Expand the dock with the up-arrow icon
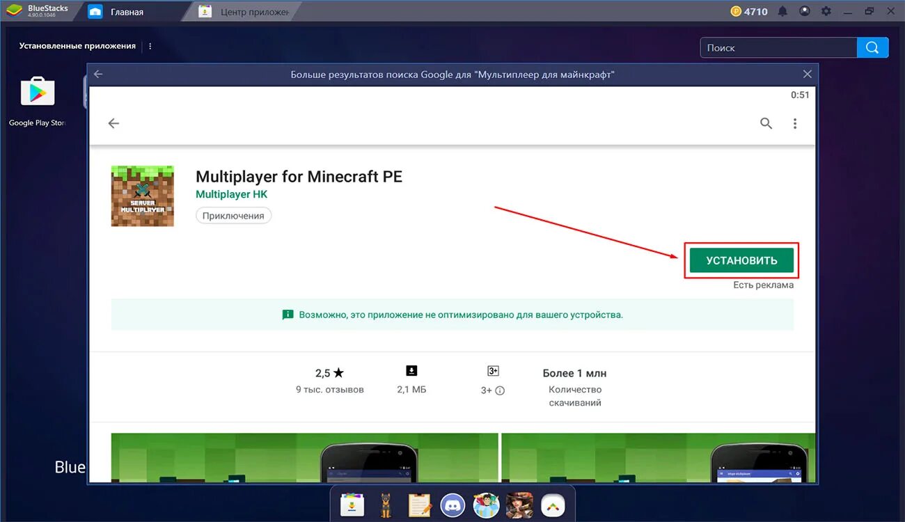905x522 pixels. point(553,505)
